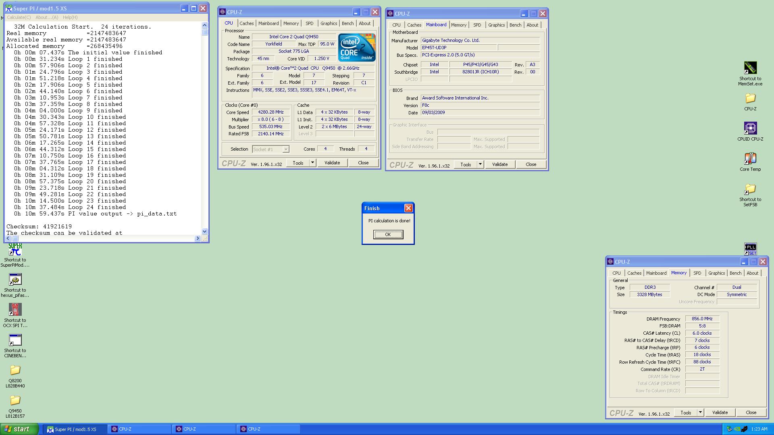Switch to Memory tab in CPU window
This screenshot has height=435, width=774.
[291, 23]
